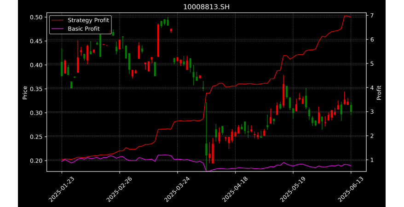The width and height of the screenshot is (404, 207).
Task: Click the red Strategy Profit legend line
Action: point(58,20)
